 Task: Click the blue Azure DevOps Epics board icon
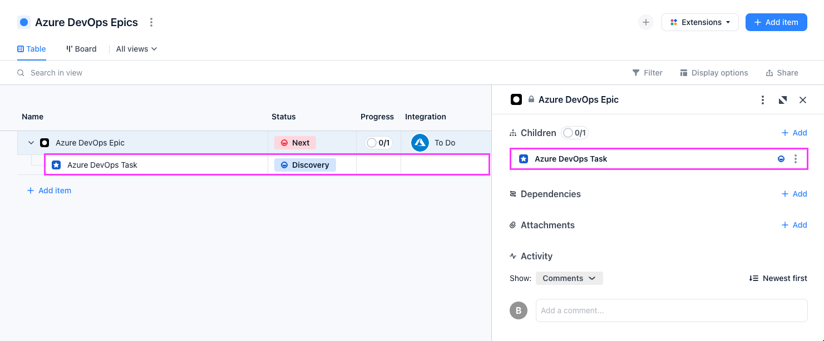click(23, 22)
